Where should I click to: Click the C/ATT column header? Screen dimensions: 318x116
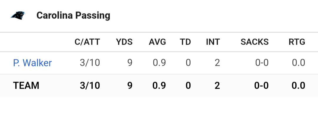point(87,42)
